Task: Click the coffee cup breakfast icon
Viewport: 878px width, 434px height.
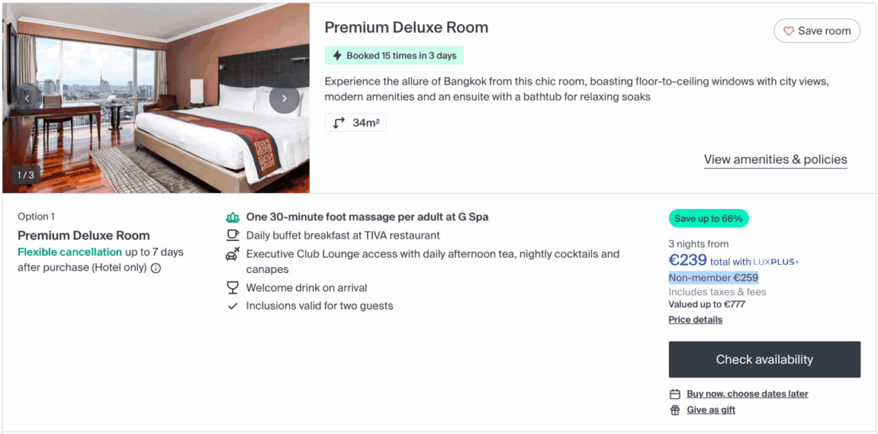Action: [x=233, y=235]
